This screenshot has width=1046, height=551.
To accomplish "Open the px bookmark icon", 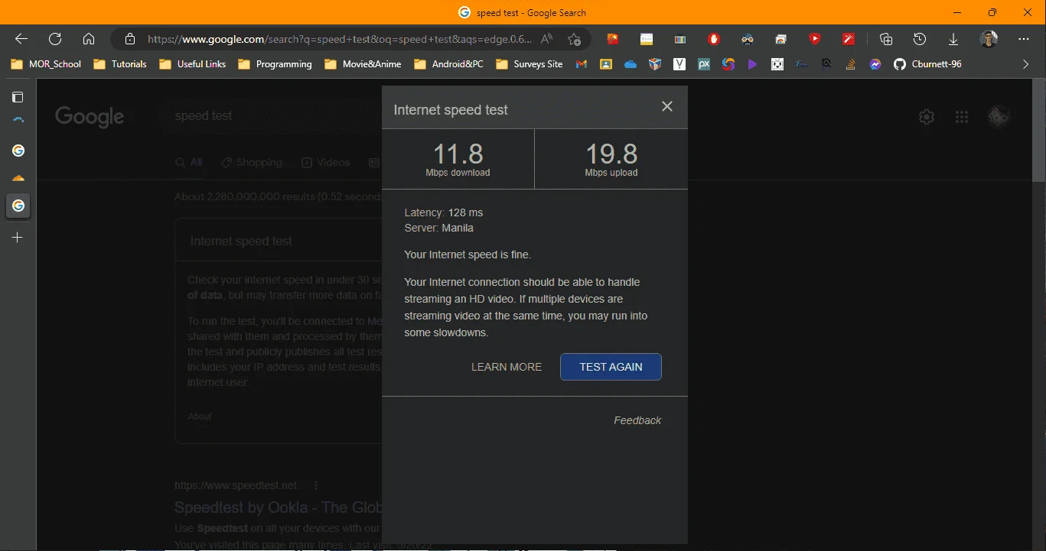I will 704,64.
